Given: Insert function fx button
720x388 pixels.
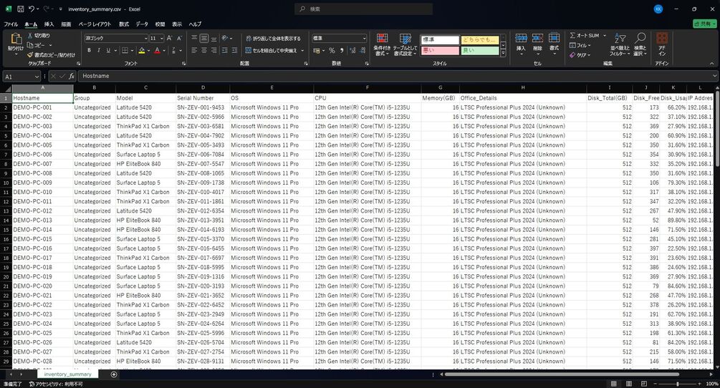Looking at the screenshot, I should coord(72,76).
